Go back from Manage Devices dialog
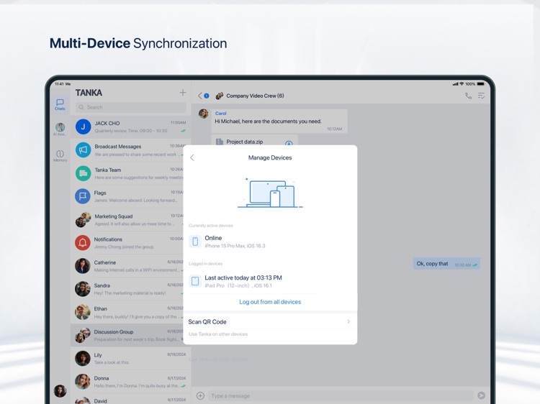The height and width of the screenshot is (404, 540). point(192,158)
